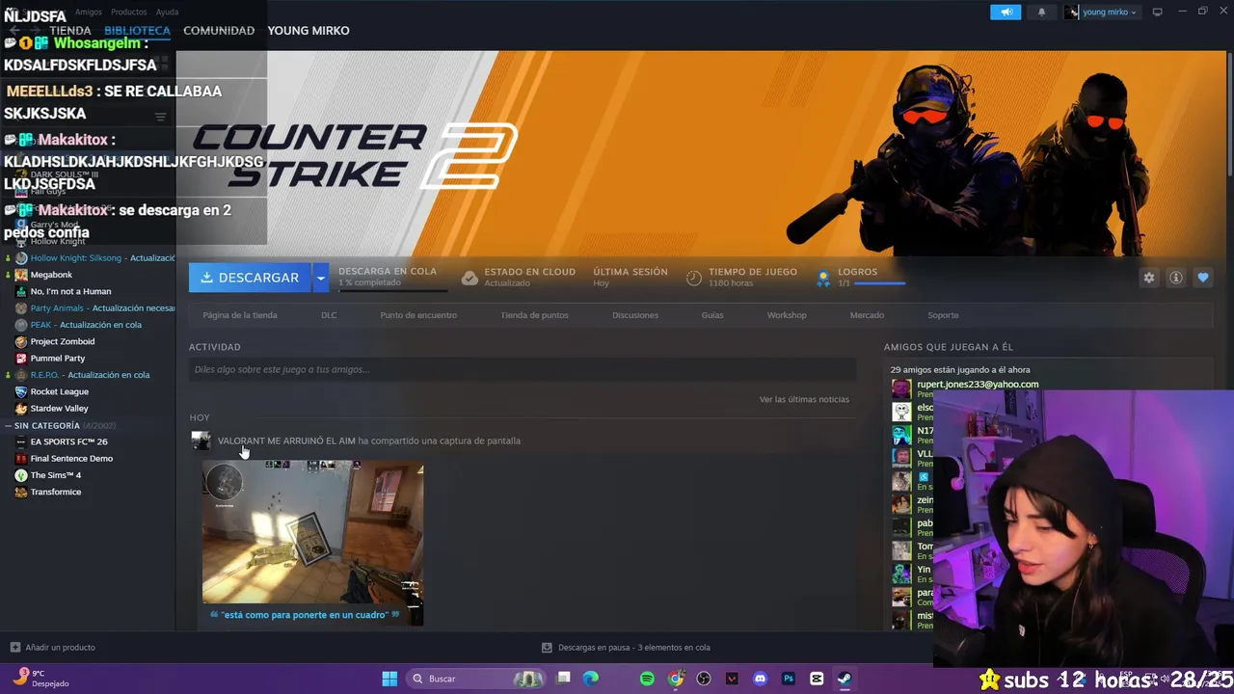Open Soporte link

(x=943, y=315)
